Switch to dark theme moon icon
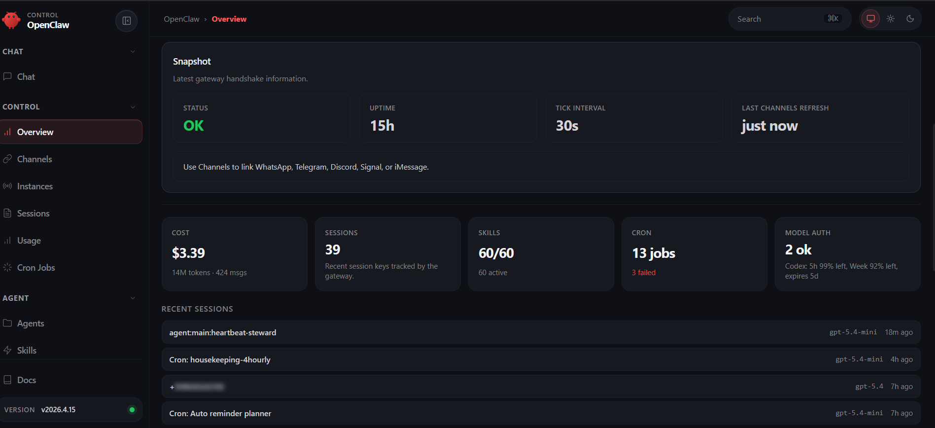The width and height of the screenshot is (935, 428). coord(910,19)
